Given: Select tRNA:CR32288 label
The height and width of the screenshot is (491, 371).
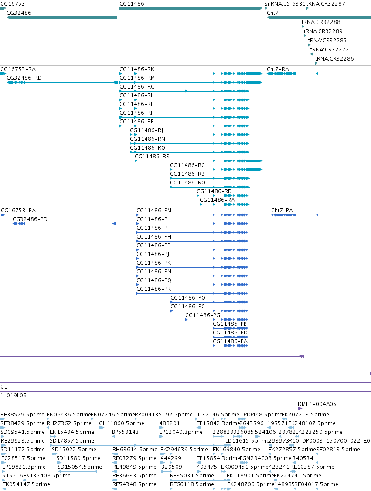Looking at the screenshot, I should (x=321, y=22).
